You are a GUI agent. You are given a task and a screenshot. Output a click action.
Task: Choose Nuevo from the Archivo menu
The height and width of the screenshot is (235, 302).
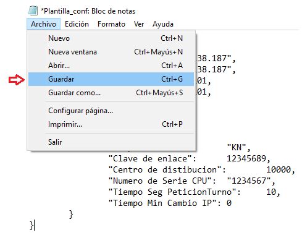[111, 38]
